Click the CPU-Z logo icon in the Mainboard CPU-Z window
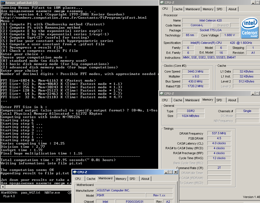The width and height of the screenshot is (260, 203). [x=75, y=172]
